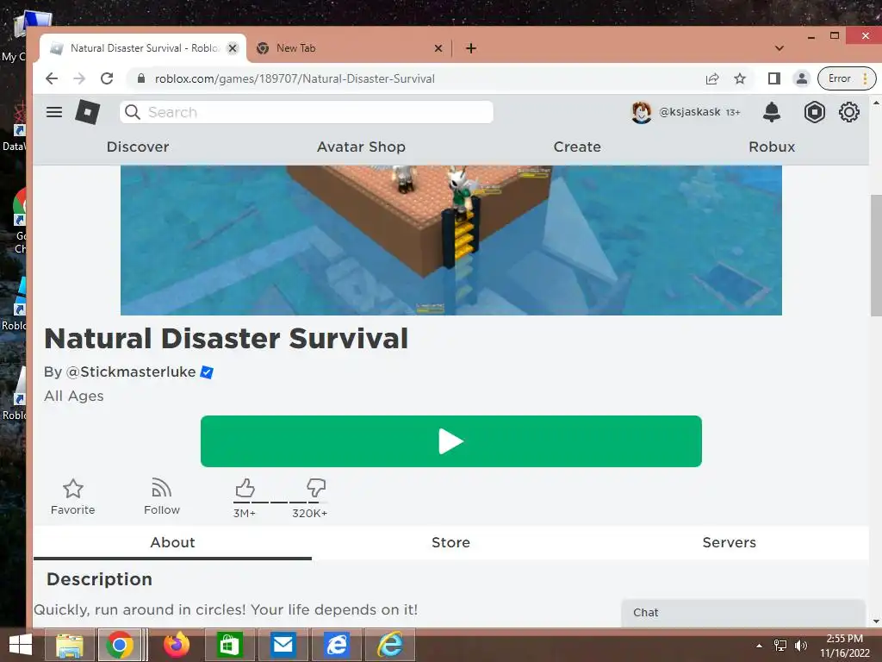Click the roblox.com address bar URL

click(x=295, y=78)
